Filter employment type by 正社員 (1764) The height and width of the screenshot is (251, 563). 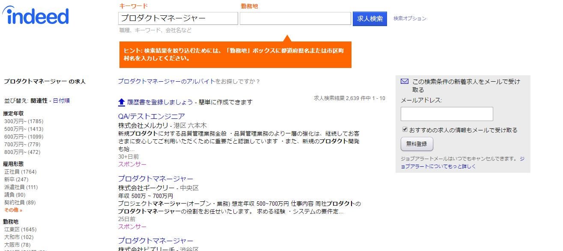pos(21,172)
